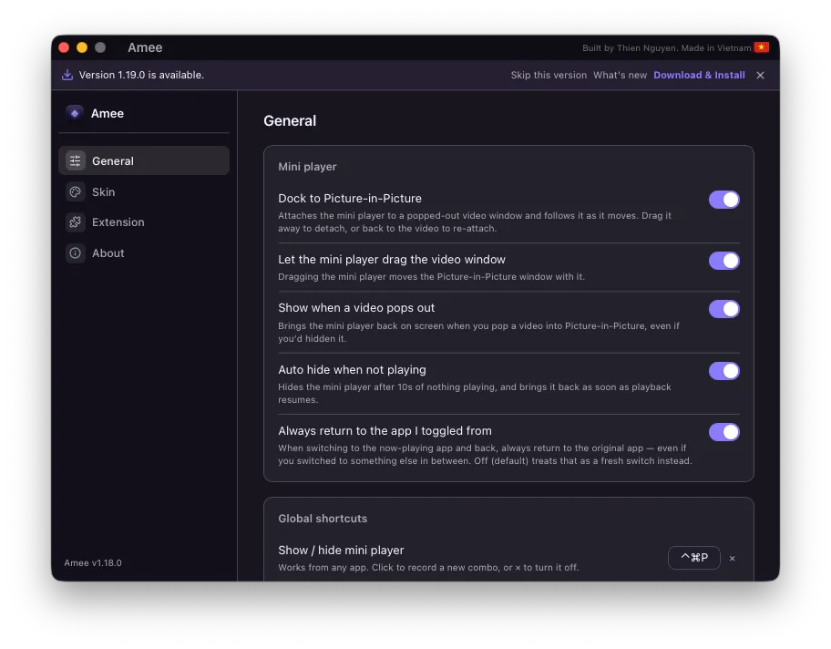This screenshot has height=649, width=831.
Task: Click 'Show when a video pops out' label
Action: [x=356, y=307]
